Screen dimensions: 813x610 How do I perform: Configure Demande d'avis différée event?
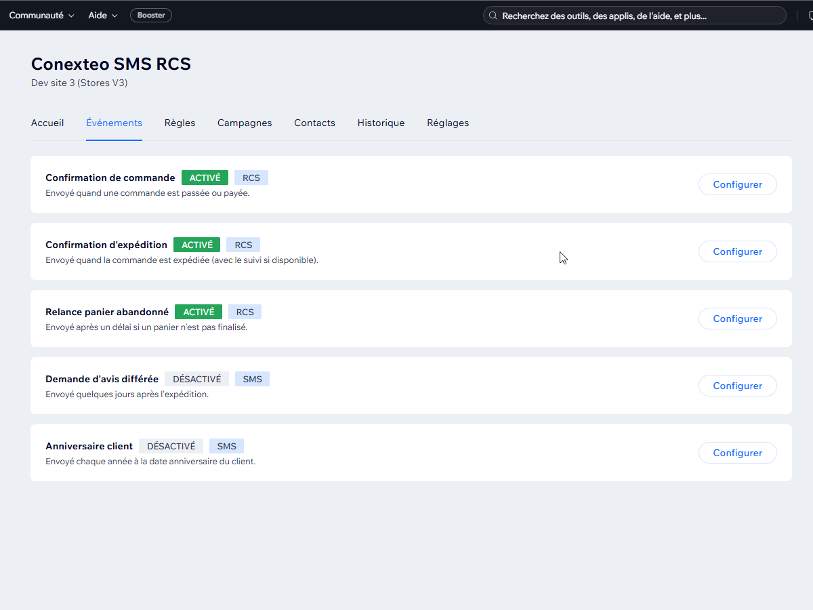pos(737,386)
